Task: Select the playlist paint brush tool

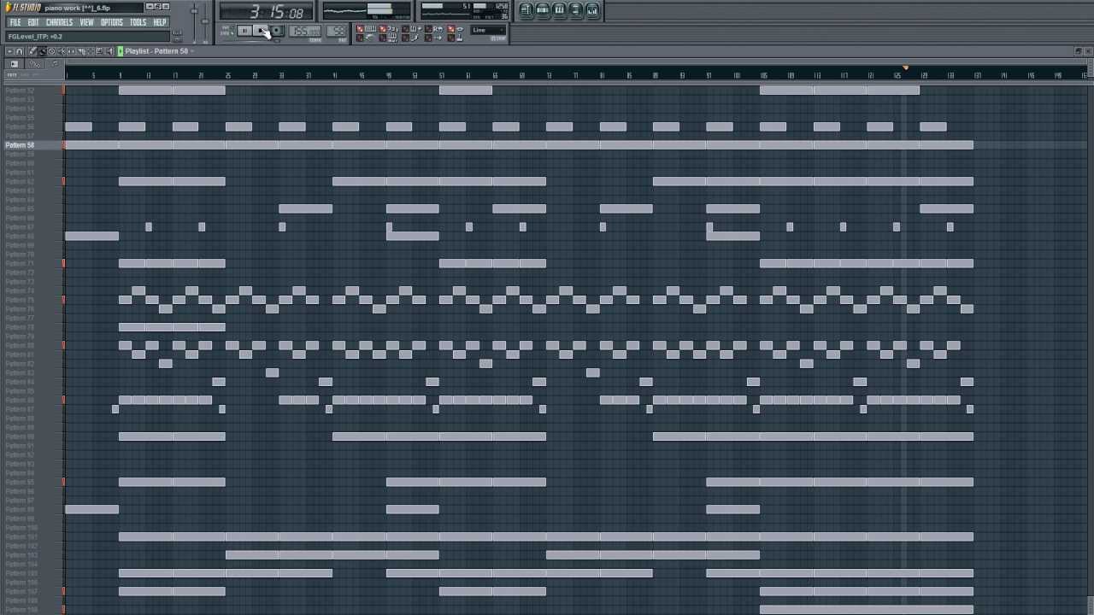Action: (43, 51)
